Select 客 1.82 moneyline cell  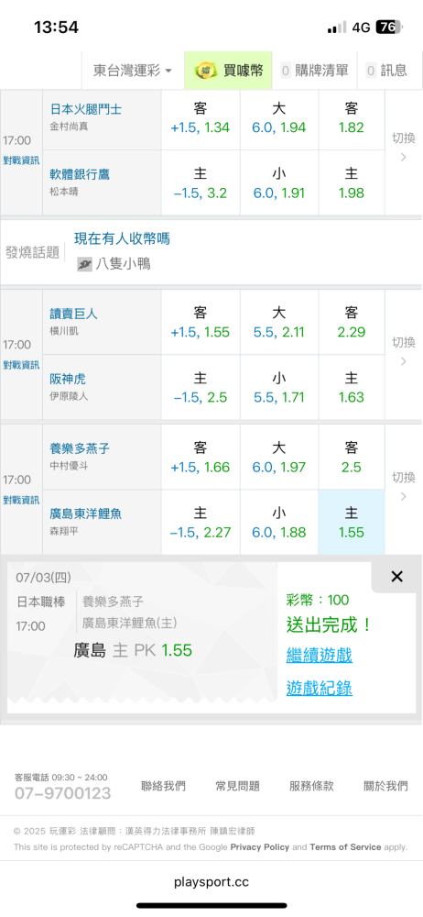pyautogui.click(x=352, y=117)
